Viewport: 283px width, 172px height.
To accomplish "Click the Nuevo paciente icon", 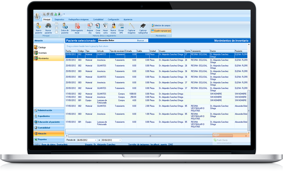I will (x=38, y=26).
